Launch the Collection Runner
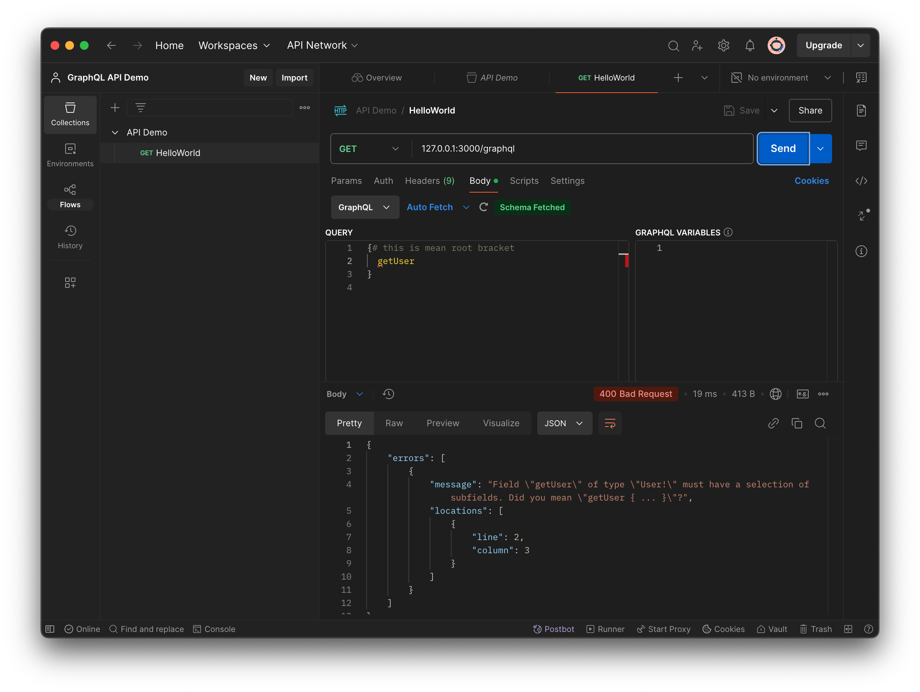 605,629
